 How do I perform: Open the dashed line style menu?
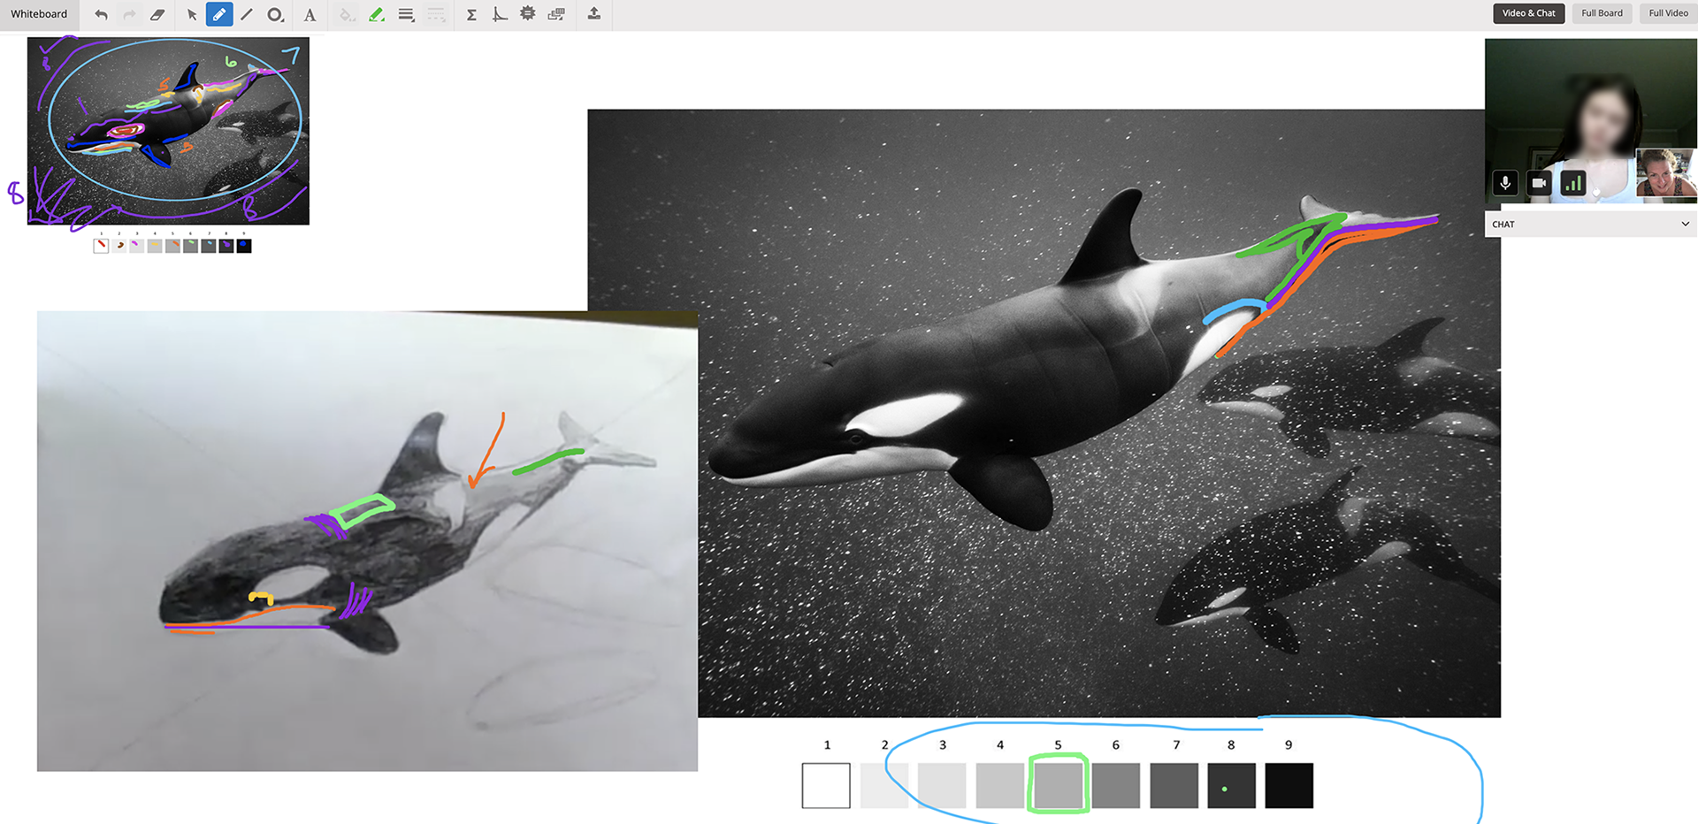click(x=436, y=14)
